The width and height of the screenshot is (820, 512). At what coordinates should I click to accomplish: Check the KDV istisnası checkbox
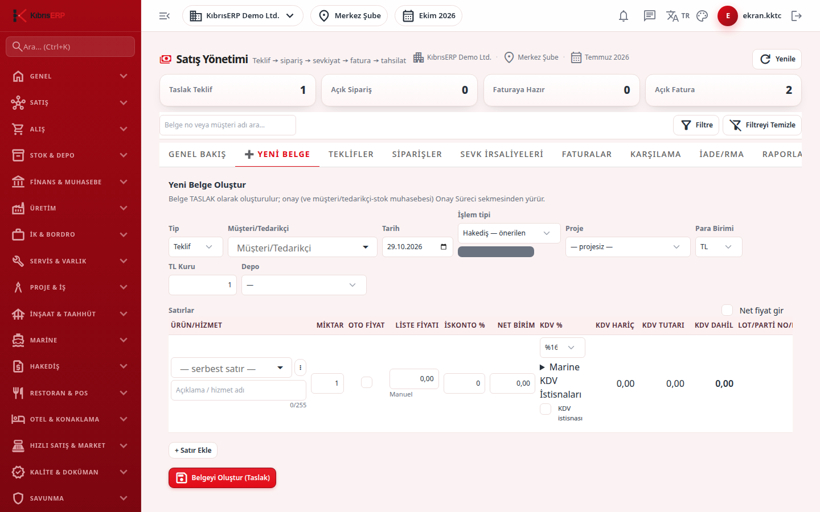coord(546,409)
